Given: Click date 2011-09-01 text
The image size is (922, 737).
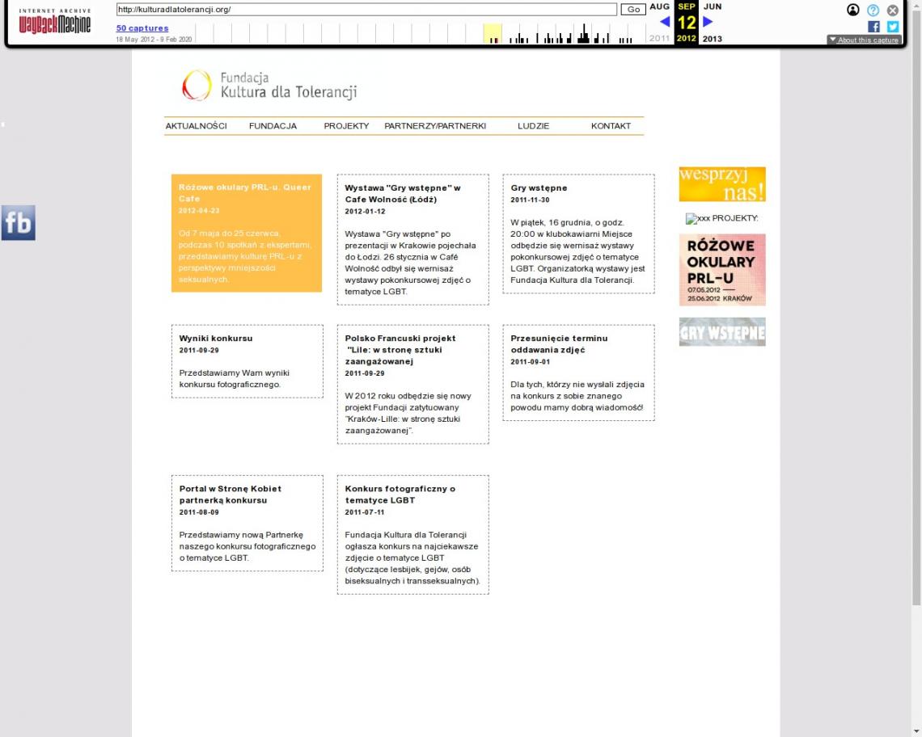Looking at the screenshot, I should click(x=530, y=361).
